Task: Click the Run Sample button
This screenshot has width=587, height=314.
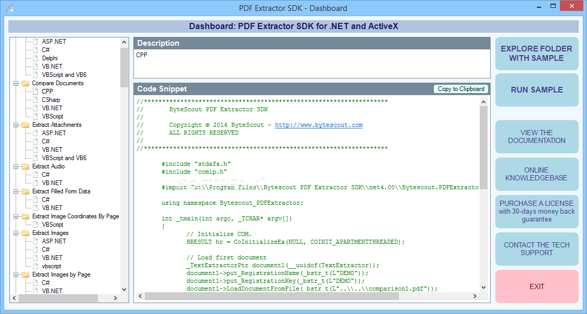Action: [537, 90]
